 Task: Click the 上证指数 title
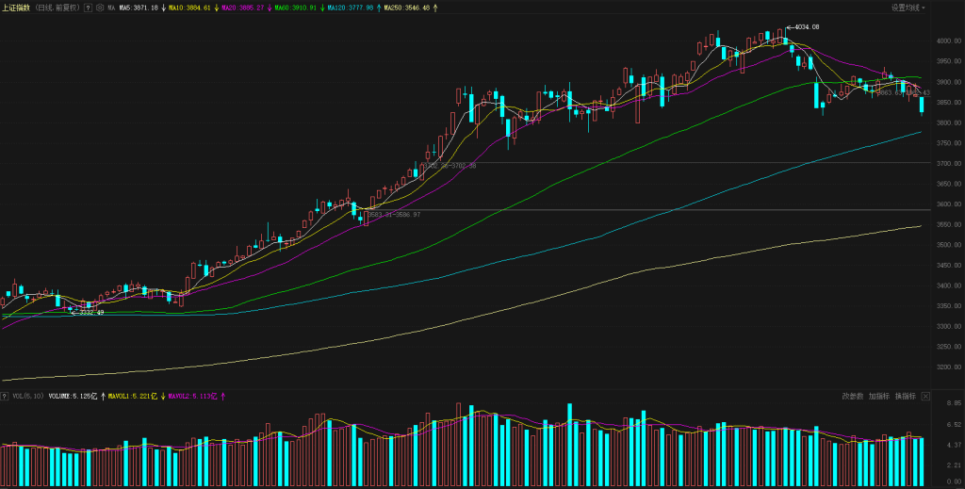click(x=16, y=8)
